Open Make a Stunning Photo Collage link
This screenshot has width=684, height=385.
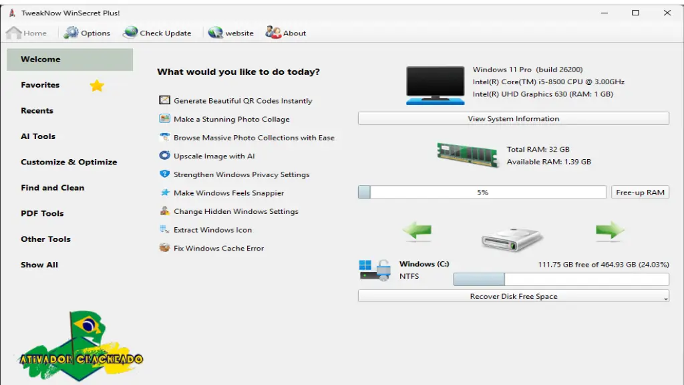[232, 119]
